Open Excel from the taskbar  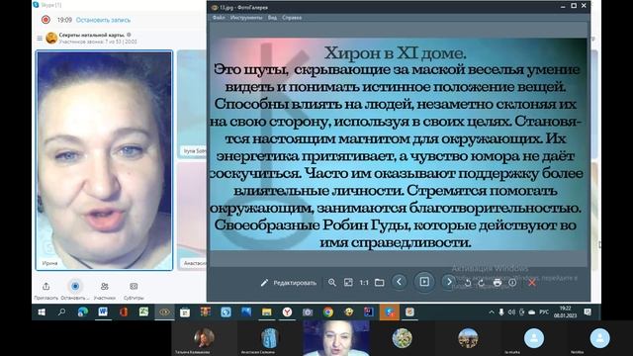[143, 312]
